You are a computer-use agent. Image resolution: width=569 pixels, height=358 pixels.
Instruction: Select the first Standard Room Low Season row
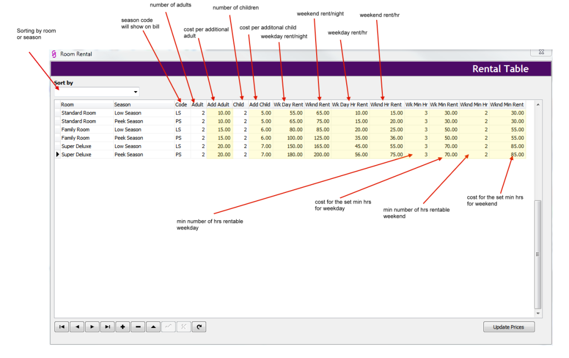(78, 113)
